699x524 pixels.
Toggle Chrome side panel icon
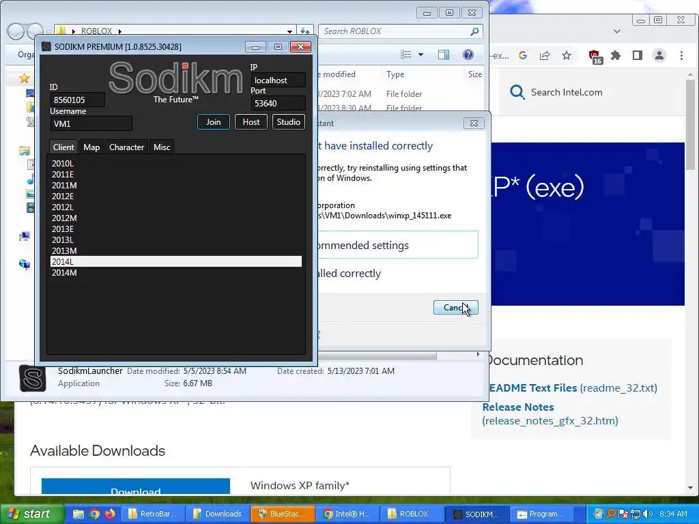click(x=638, y=55)
